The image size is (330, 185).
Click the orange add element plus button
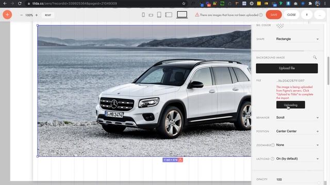(7, 15)
